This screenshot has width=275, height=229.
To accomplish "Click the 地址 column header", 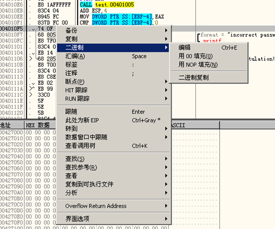I will click(12, 125).
